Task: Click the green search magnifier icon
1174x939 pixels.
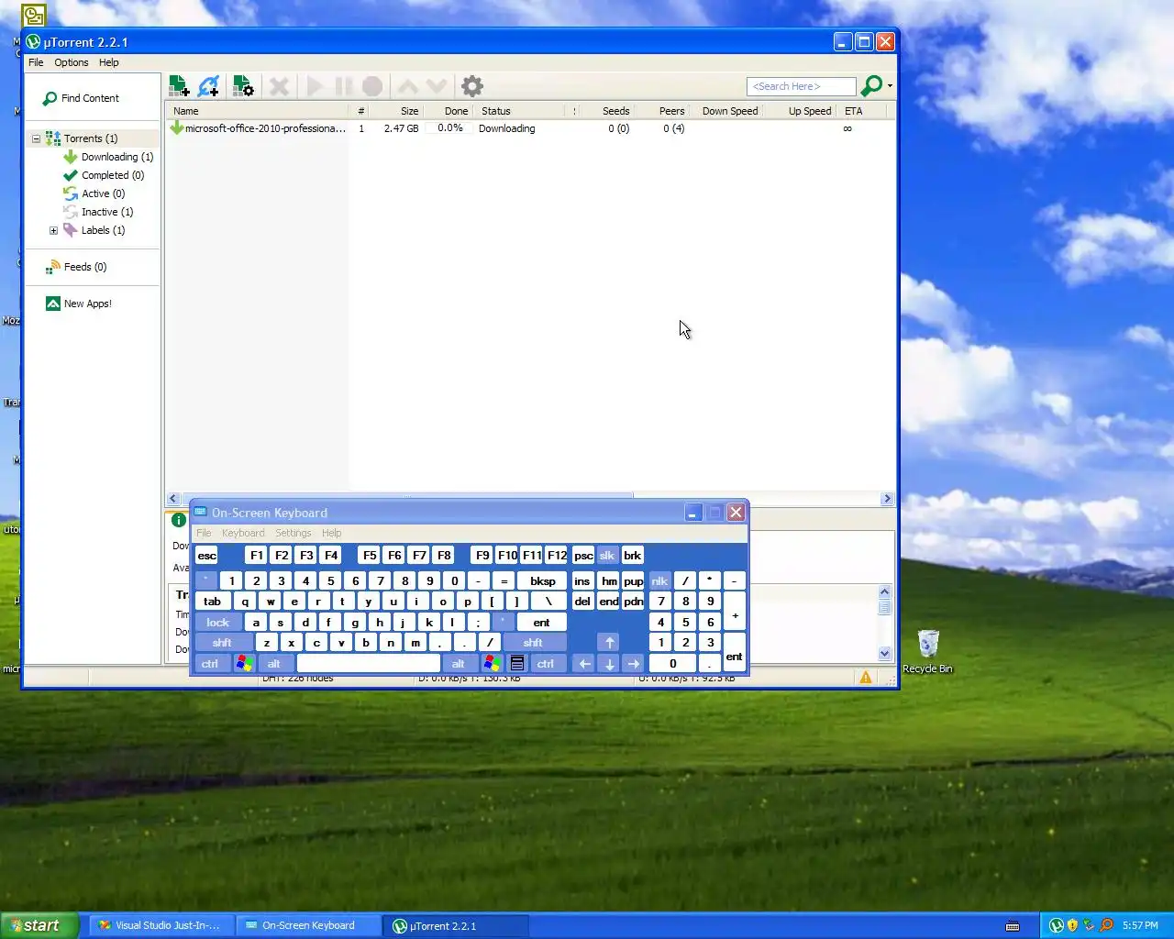Action: [871, 85]
